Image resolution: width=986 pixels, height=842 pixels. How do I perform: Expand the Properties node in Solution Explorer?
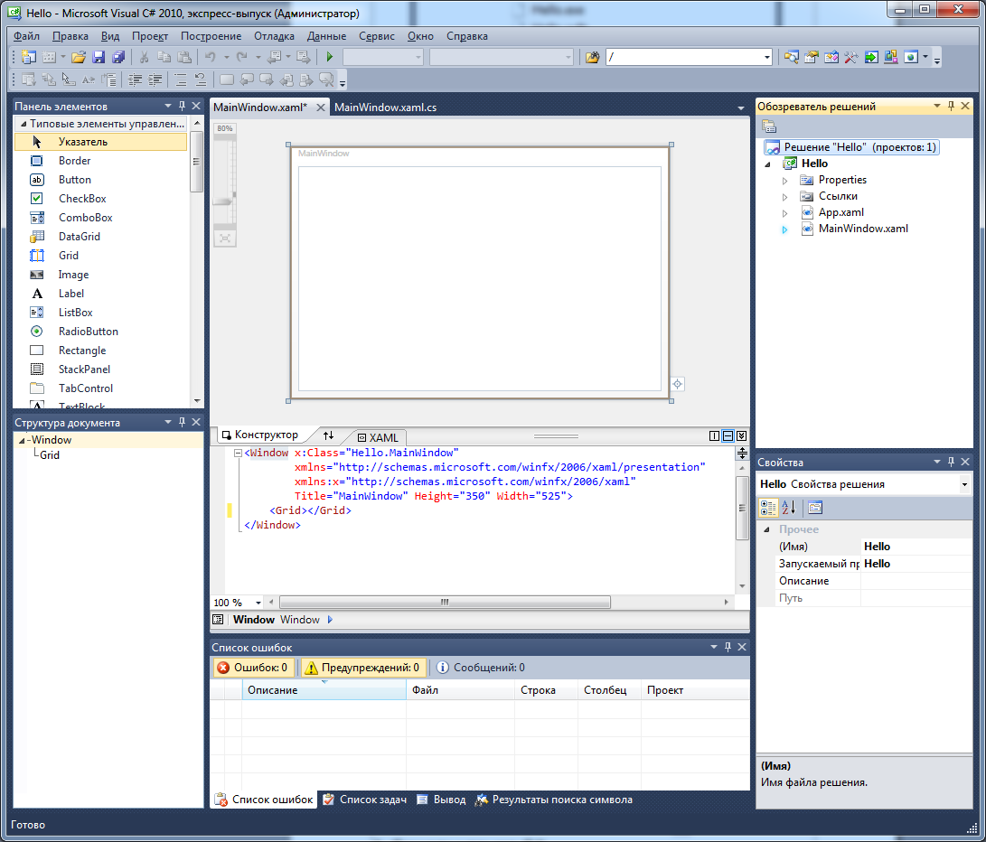pos(784,181)
